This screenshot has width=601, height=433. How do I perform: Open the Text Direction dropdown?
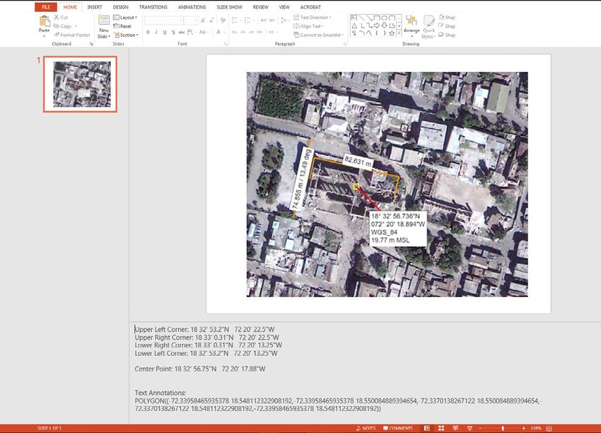[313, 17]
